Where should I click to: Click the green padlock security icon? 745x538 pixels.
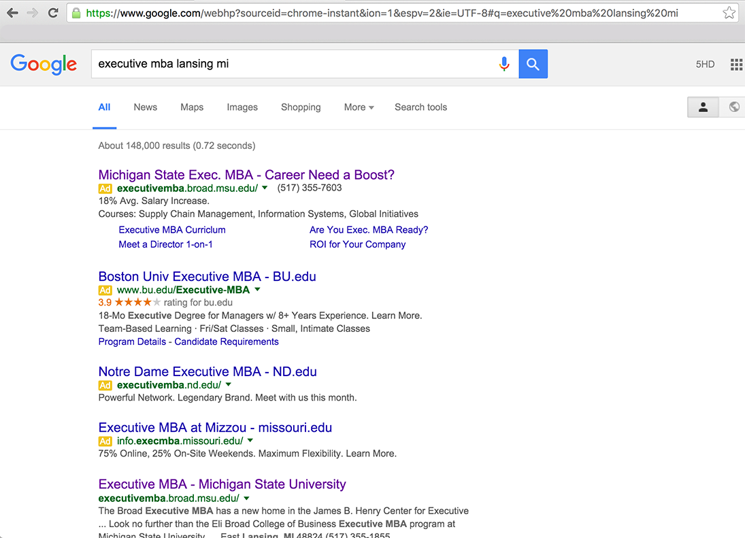click(x=76, y=14)
